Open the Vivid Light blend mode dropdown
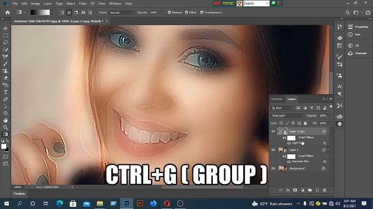 288,116
